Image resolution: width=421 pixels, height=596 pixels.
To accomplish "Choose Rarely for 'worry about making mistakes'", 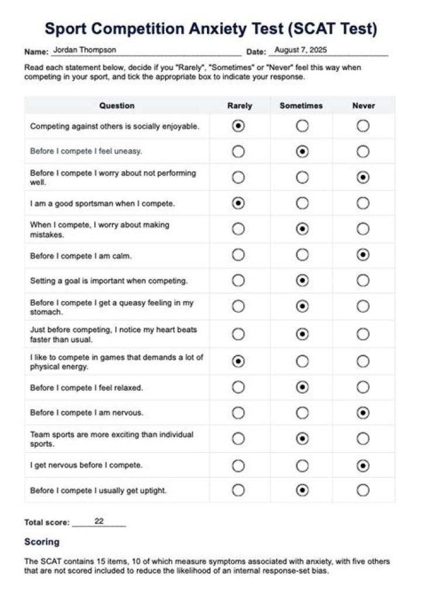I will point(238,229).
